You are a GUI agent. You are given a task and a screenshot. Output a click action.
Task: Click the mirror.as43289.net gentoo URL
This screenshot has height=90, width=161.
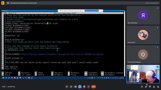pyautogui.click(x=86, y=54)
